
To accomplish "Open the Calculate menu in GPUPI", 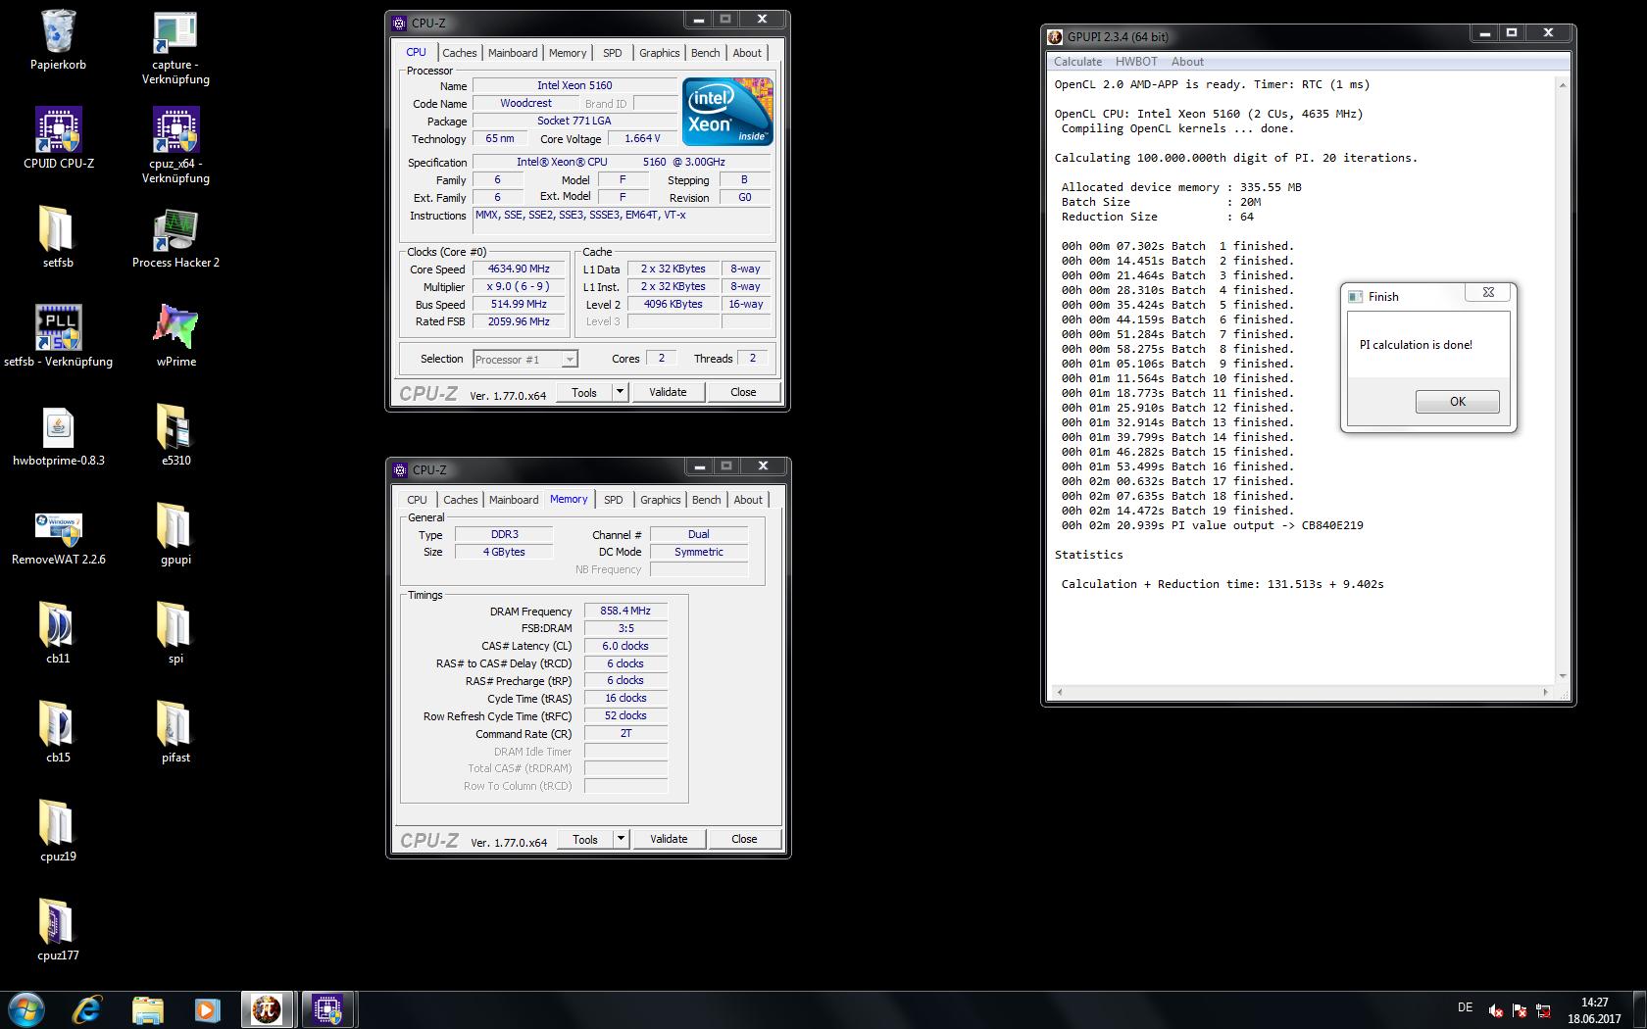I will (x=1077, y=62).
